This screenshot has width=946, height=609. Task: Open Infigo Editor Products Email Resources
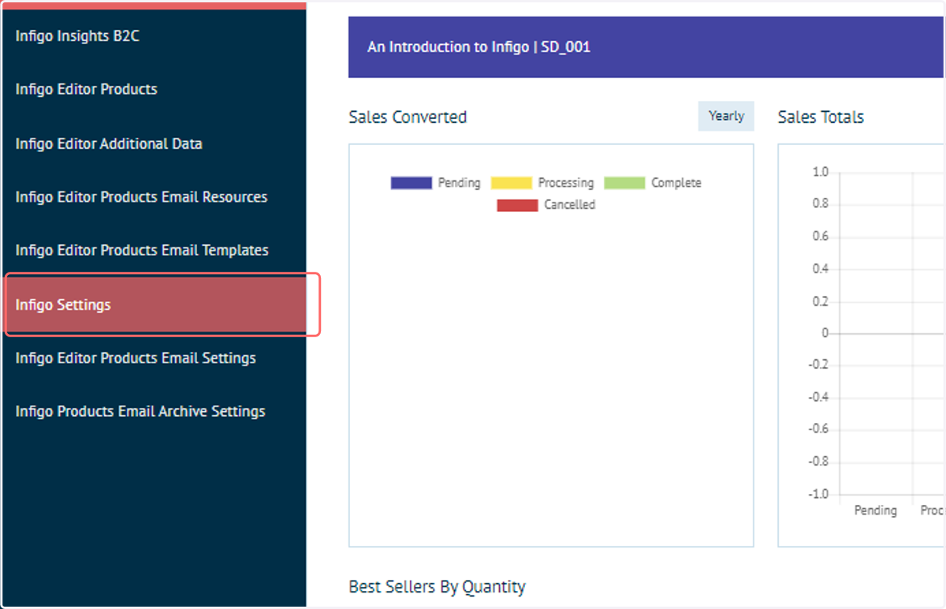[x=141, y=197]
